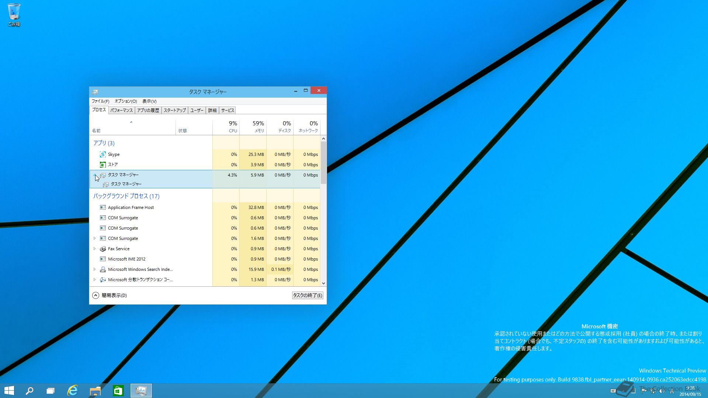Select the 'Microsoft IME 2012' process name

coord(126,259)
